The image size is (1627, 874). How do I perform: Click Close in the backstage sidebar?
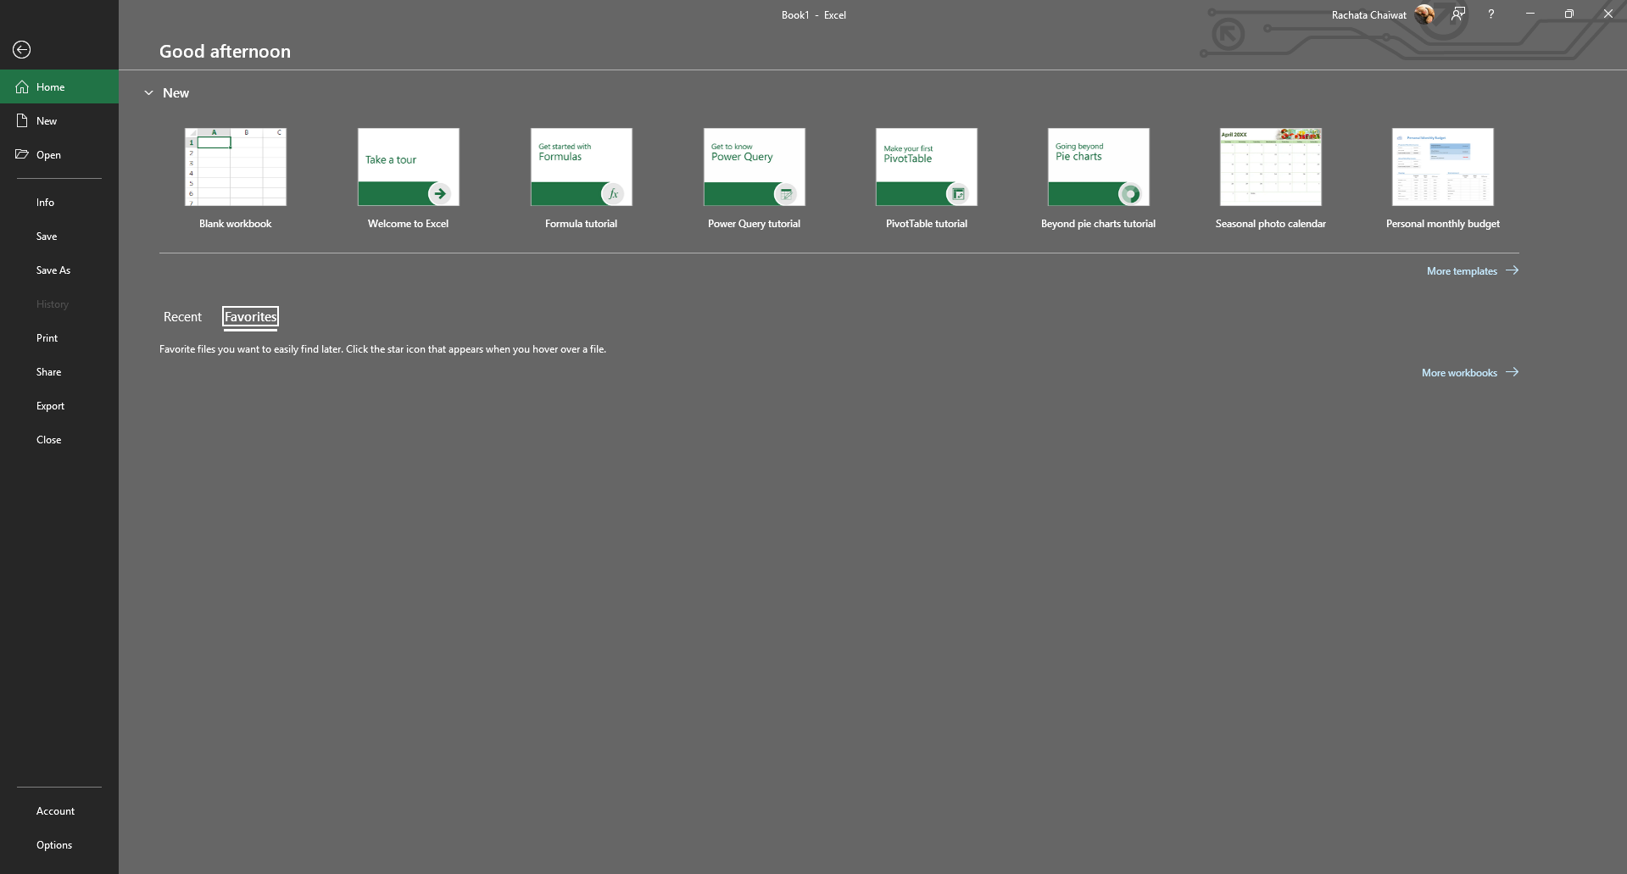59,440
